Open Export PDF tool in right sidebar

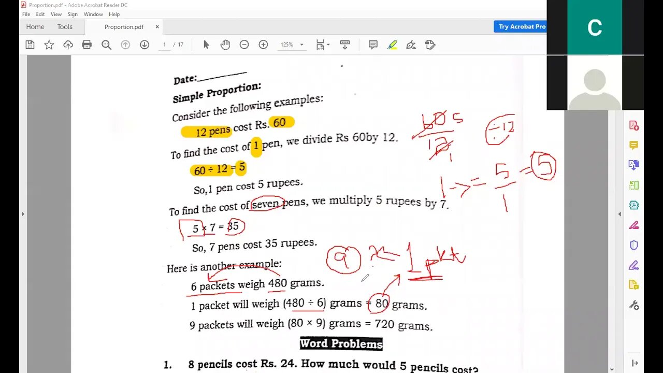634,165
